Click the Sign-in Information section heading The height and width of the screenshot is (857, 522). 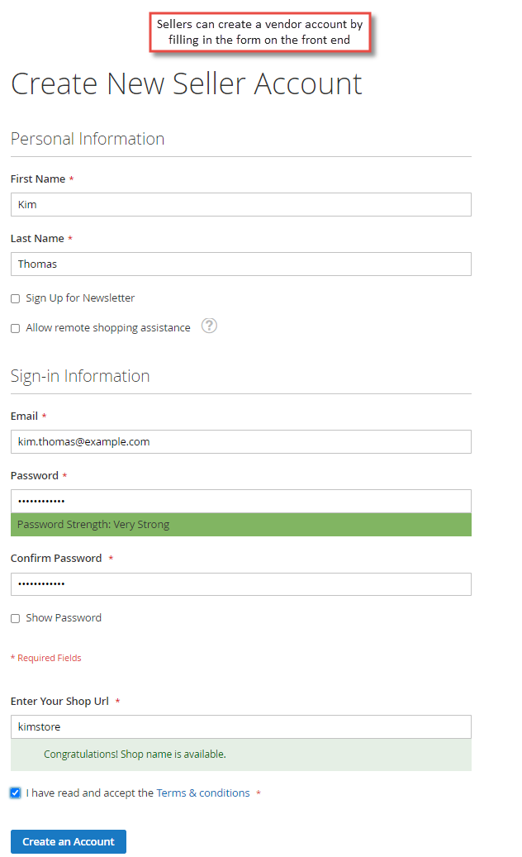point(80,376)
